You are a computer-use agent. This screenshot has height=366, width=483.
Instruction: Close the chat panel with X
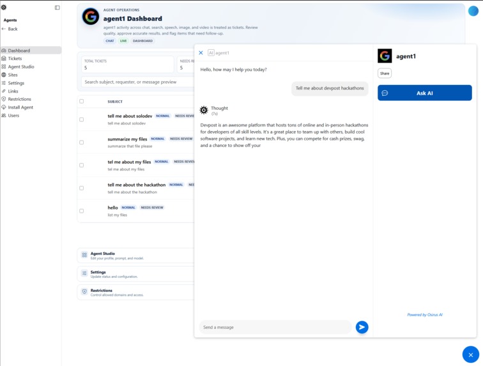coord(201,53)
